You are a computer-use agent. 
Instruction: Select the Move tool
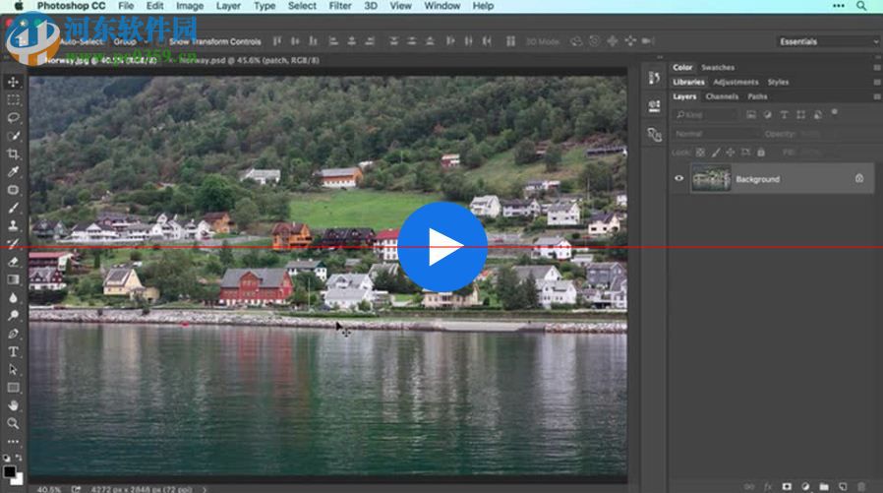(13, 82)
